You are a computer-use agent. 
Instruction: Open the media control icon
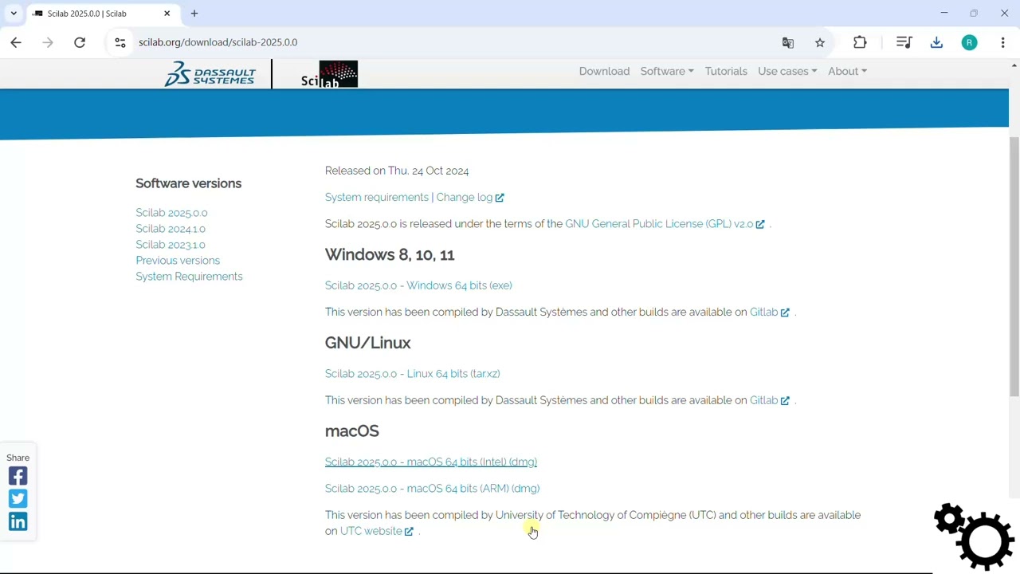tap(904, 42)
